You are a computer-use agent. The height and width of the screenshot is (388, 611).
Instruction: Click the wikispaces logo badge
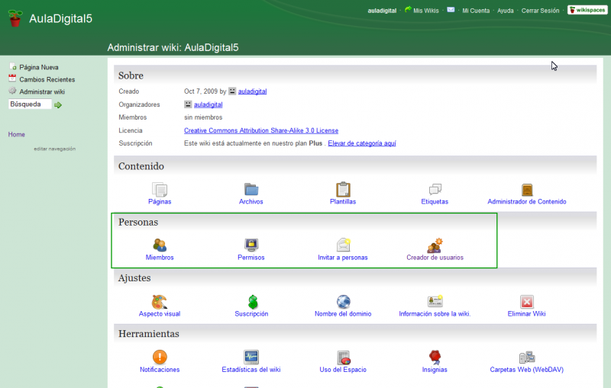coord(587,10)
